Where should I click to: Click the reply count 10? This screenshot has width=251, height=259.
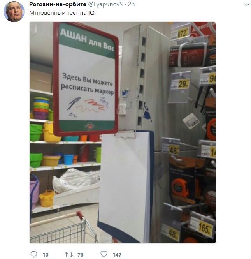click(46, 255)
